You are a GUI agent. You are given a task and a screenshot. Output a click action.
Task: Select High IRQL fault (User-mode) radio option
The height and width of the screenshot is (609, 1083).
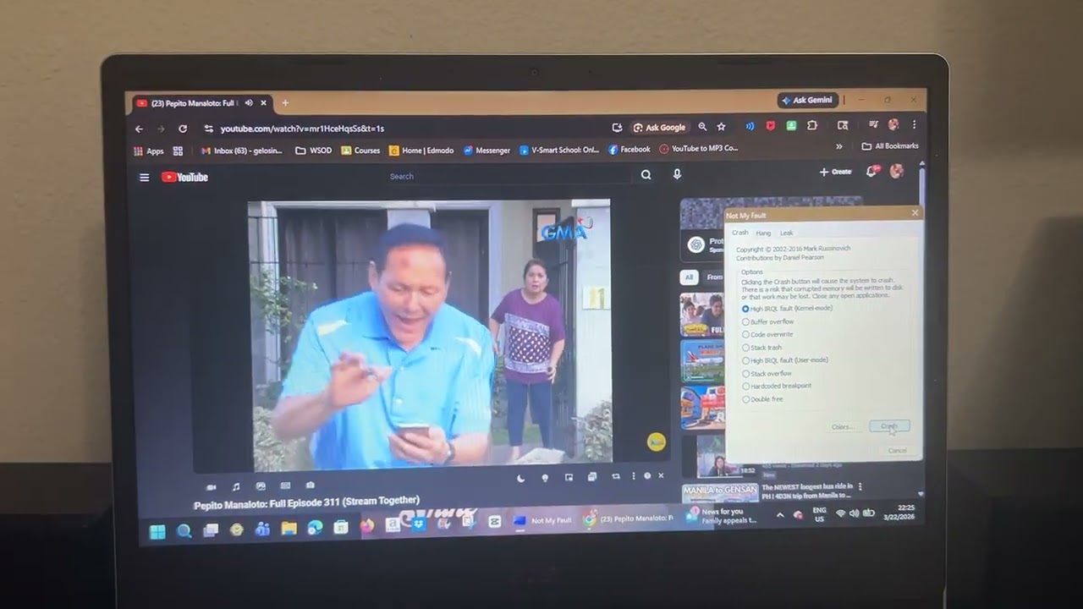click(785, 360)
